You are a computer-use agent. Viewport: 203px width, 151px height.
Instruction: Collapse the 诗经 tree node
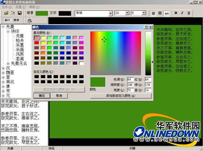(x=8, y=31)
